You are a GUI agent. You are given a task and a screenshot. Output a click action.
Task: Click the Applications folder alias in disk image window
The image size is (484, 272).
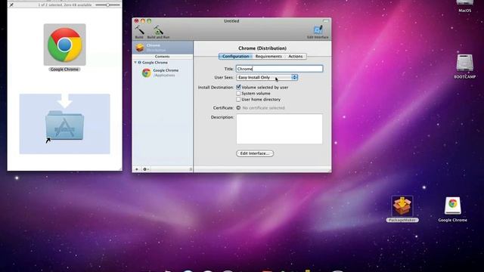(x=64, y=126)
